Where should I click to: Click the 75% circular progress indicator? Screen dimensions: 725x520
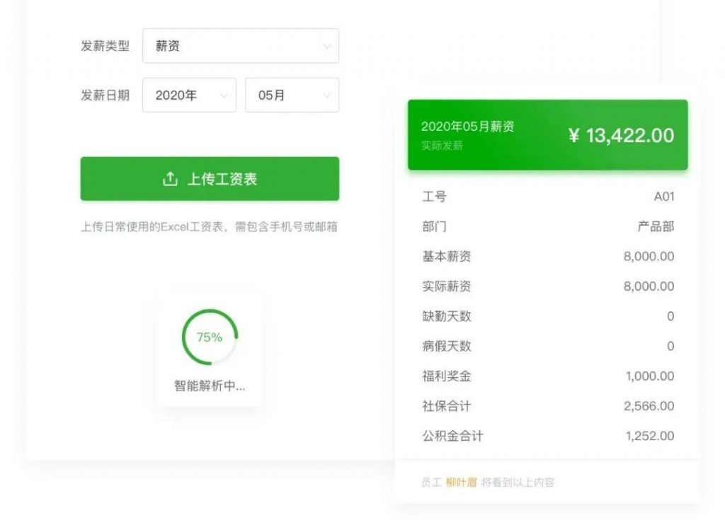click(210, 337)
